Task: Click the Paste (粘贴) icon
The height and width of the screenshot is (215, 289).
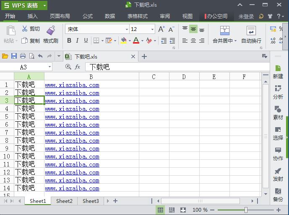Action: (x=10, y=31)
